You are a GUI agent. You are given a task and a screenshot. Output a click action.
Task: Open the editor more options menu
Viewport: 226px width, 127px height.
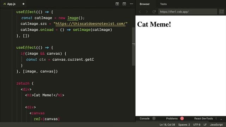coord(131,4)
